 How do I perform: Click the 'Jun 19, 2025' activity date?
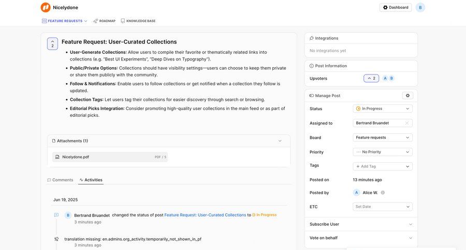tap(65, 200)
